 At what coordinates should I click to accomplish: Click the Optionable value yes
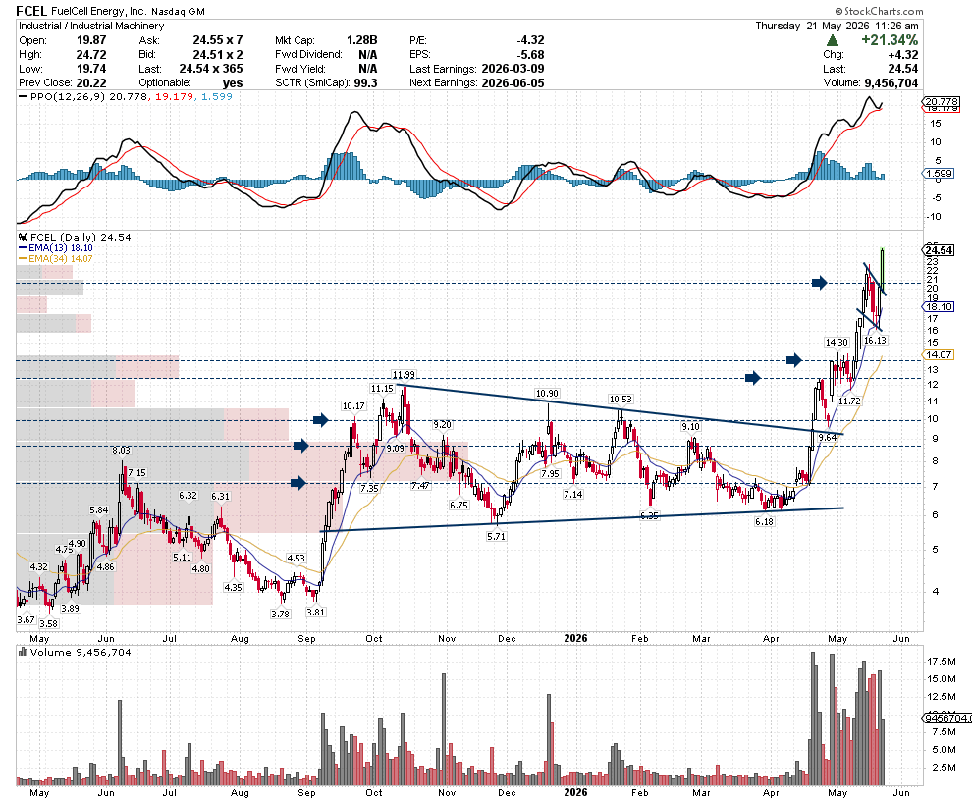(233, 83)
